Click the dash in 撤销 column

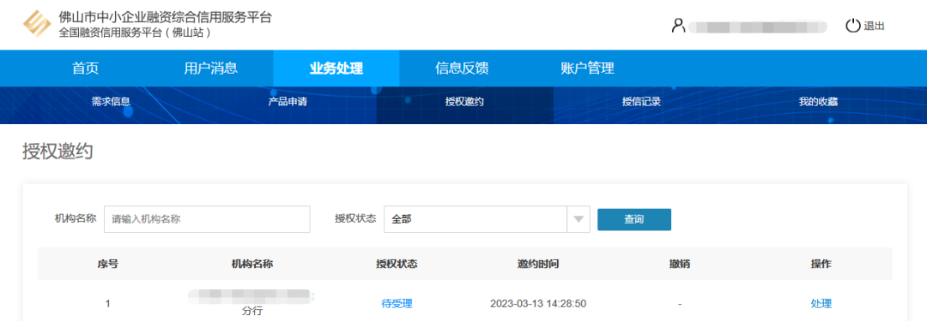tap(680, 304)
